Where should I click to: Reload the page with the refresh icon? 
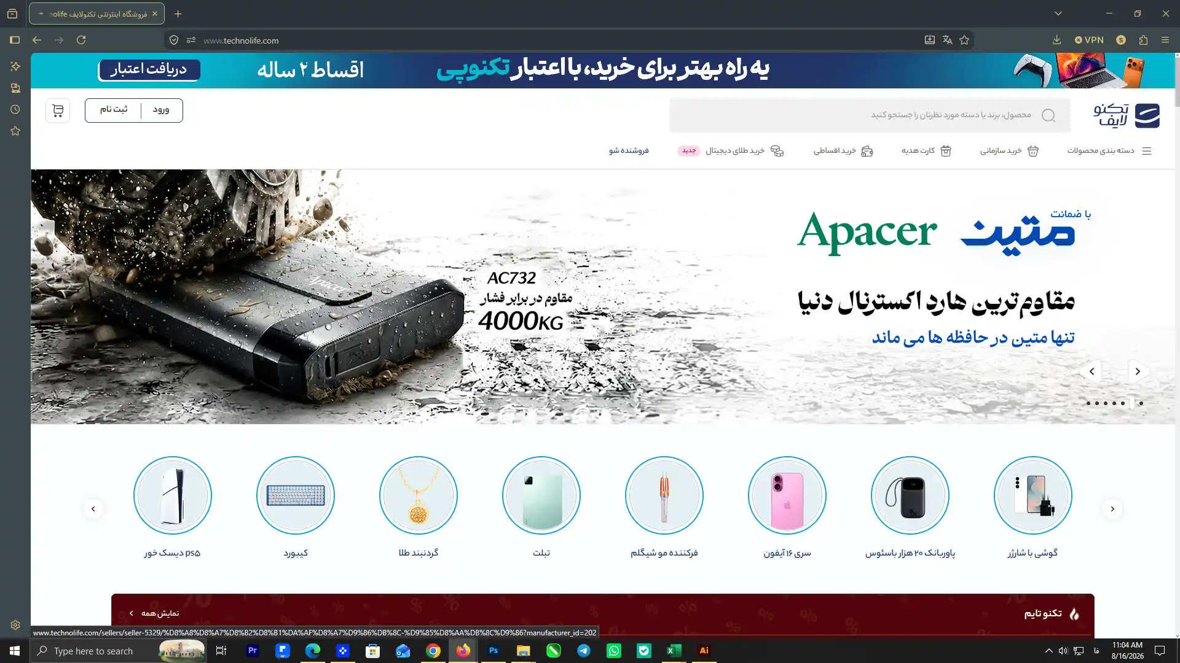click(81, 40)
